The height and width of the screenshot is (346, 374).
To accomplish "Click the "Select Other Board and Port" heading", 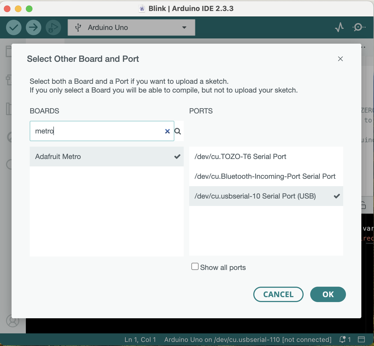I will click(83, 59).
